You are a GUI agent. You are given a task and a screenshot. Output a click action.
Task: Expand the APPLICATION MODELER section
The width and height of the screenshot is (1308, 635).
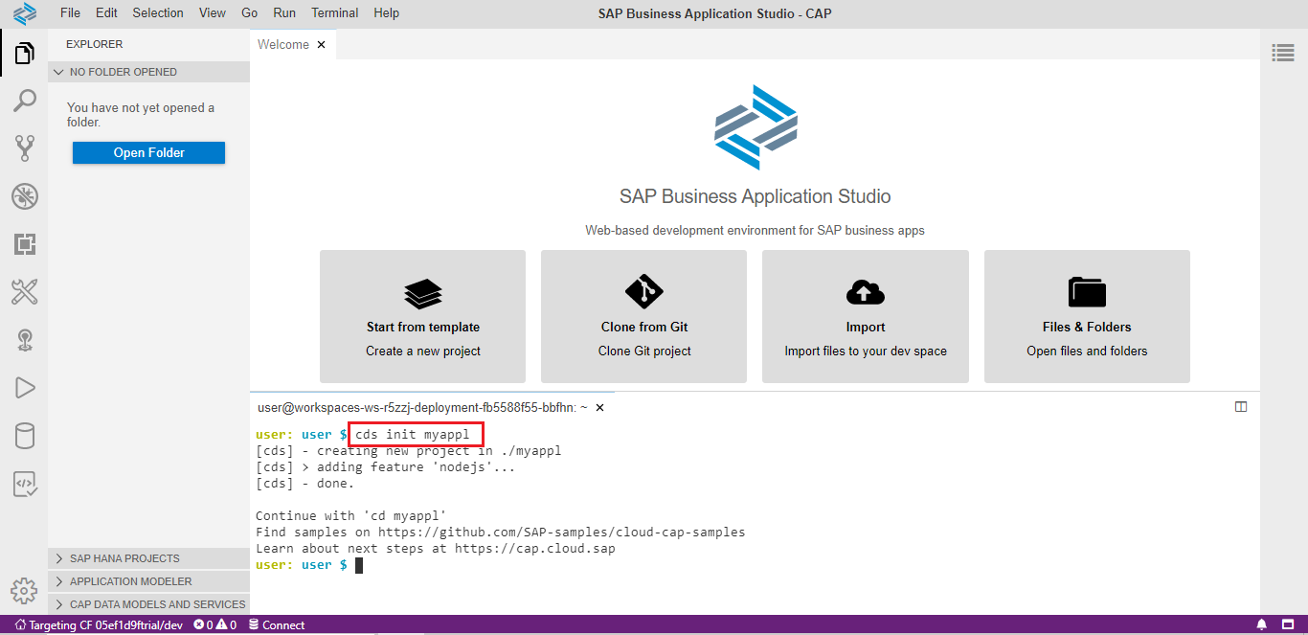tap(130, 581)
